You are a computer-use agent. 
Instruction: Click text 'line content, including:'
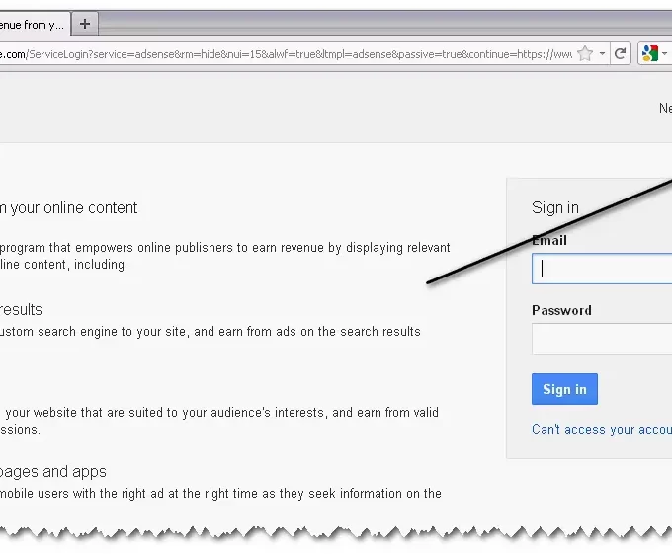point(63,265)
